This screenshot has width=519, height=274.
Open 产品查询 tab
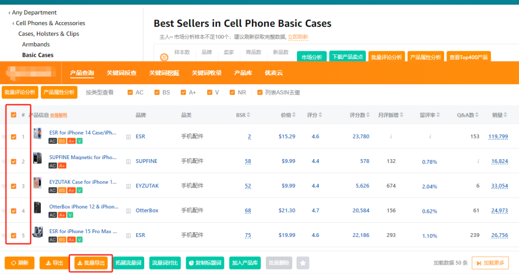82,73
